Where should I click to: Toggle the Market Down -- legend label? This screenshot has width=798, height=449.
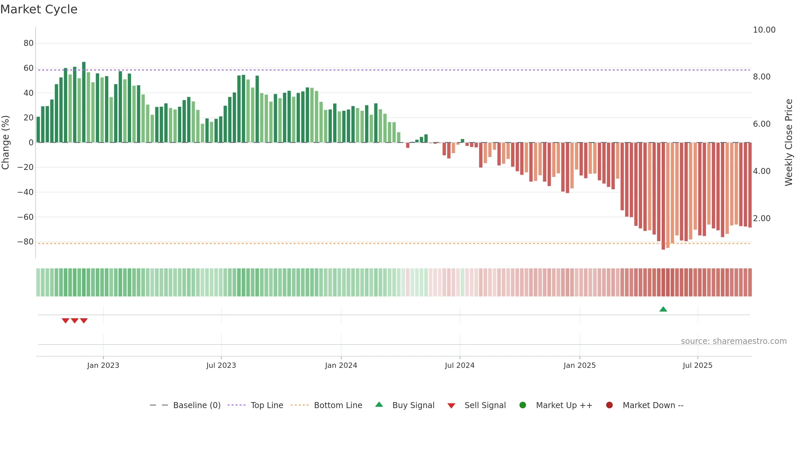tap(653, 405)
